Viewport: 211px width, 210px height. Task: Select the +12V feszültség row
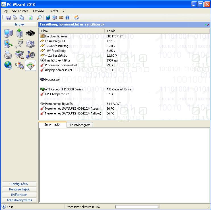[124, 56]
